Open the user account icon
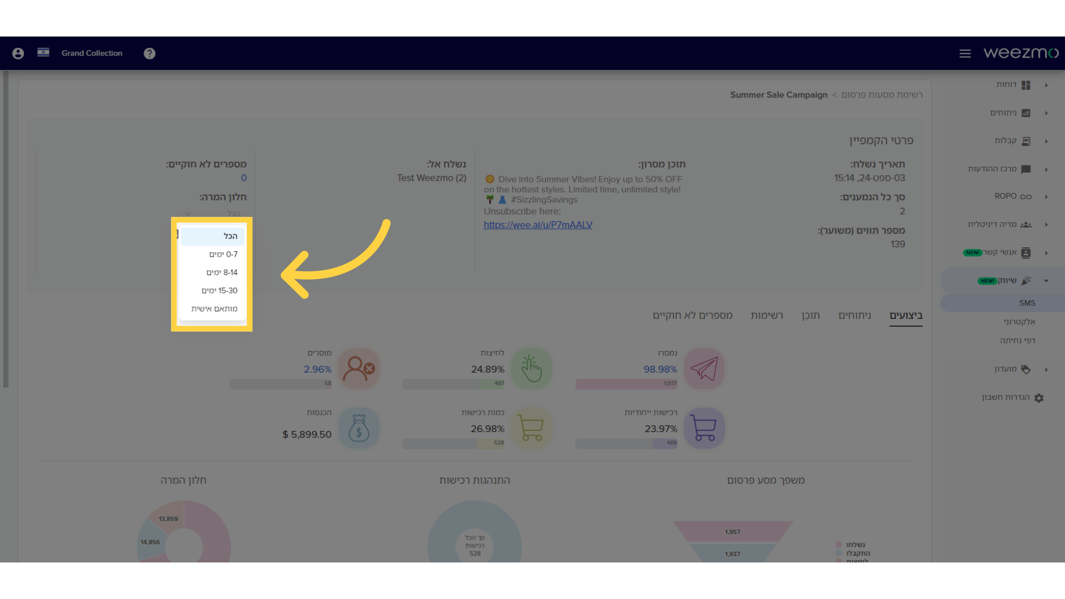The width and height of the screenshot is (1065, 599). coord(18,53)
